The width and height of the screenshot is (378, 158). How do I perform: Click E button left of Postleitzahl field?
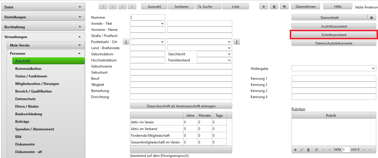pos(126,42)
